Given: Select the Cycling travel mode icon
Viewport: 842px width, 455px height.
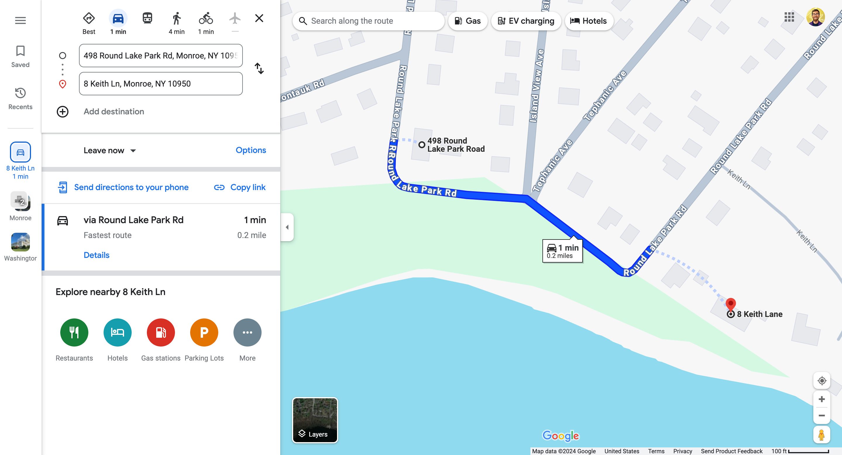Looking at the screenshot, I should pyautogui.click(x=206, y=18).
